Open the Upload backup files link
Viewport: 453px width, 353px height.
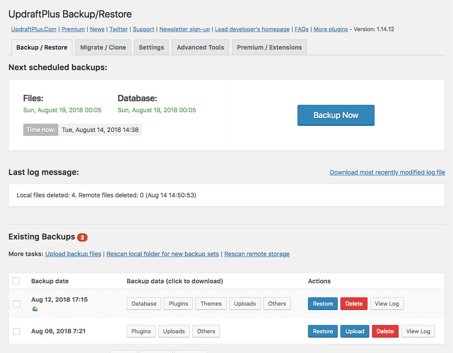(x=73, y=254)
